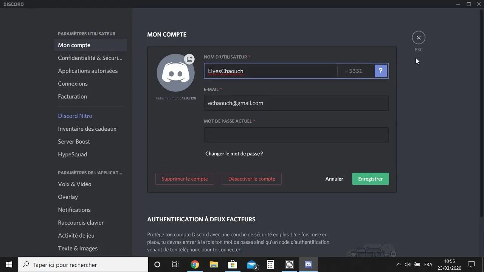Go to the Connexions settings
This screenshot has width=484, height=272.
90,83
